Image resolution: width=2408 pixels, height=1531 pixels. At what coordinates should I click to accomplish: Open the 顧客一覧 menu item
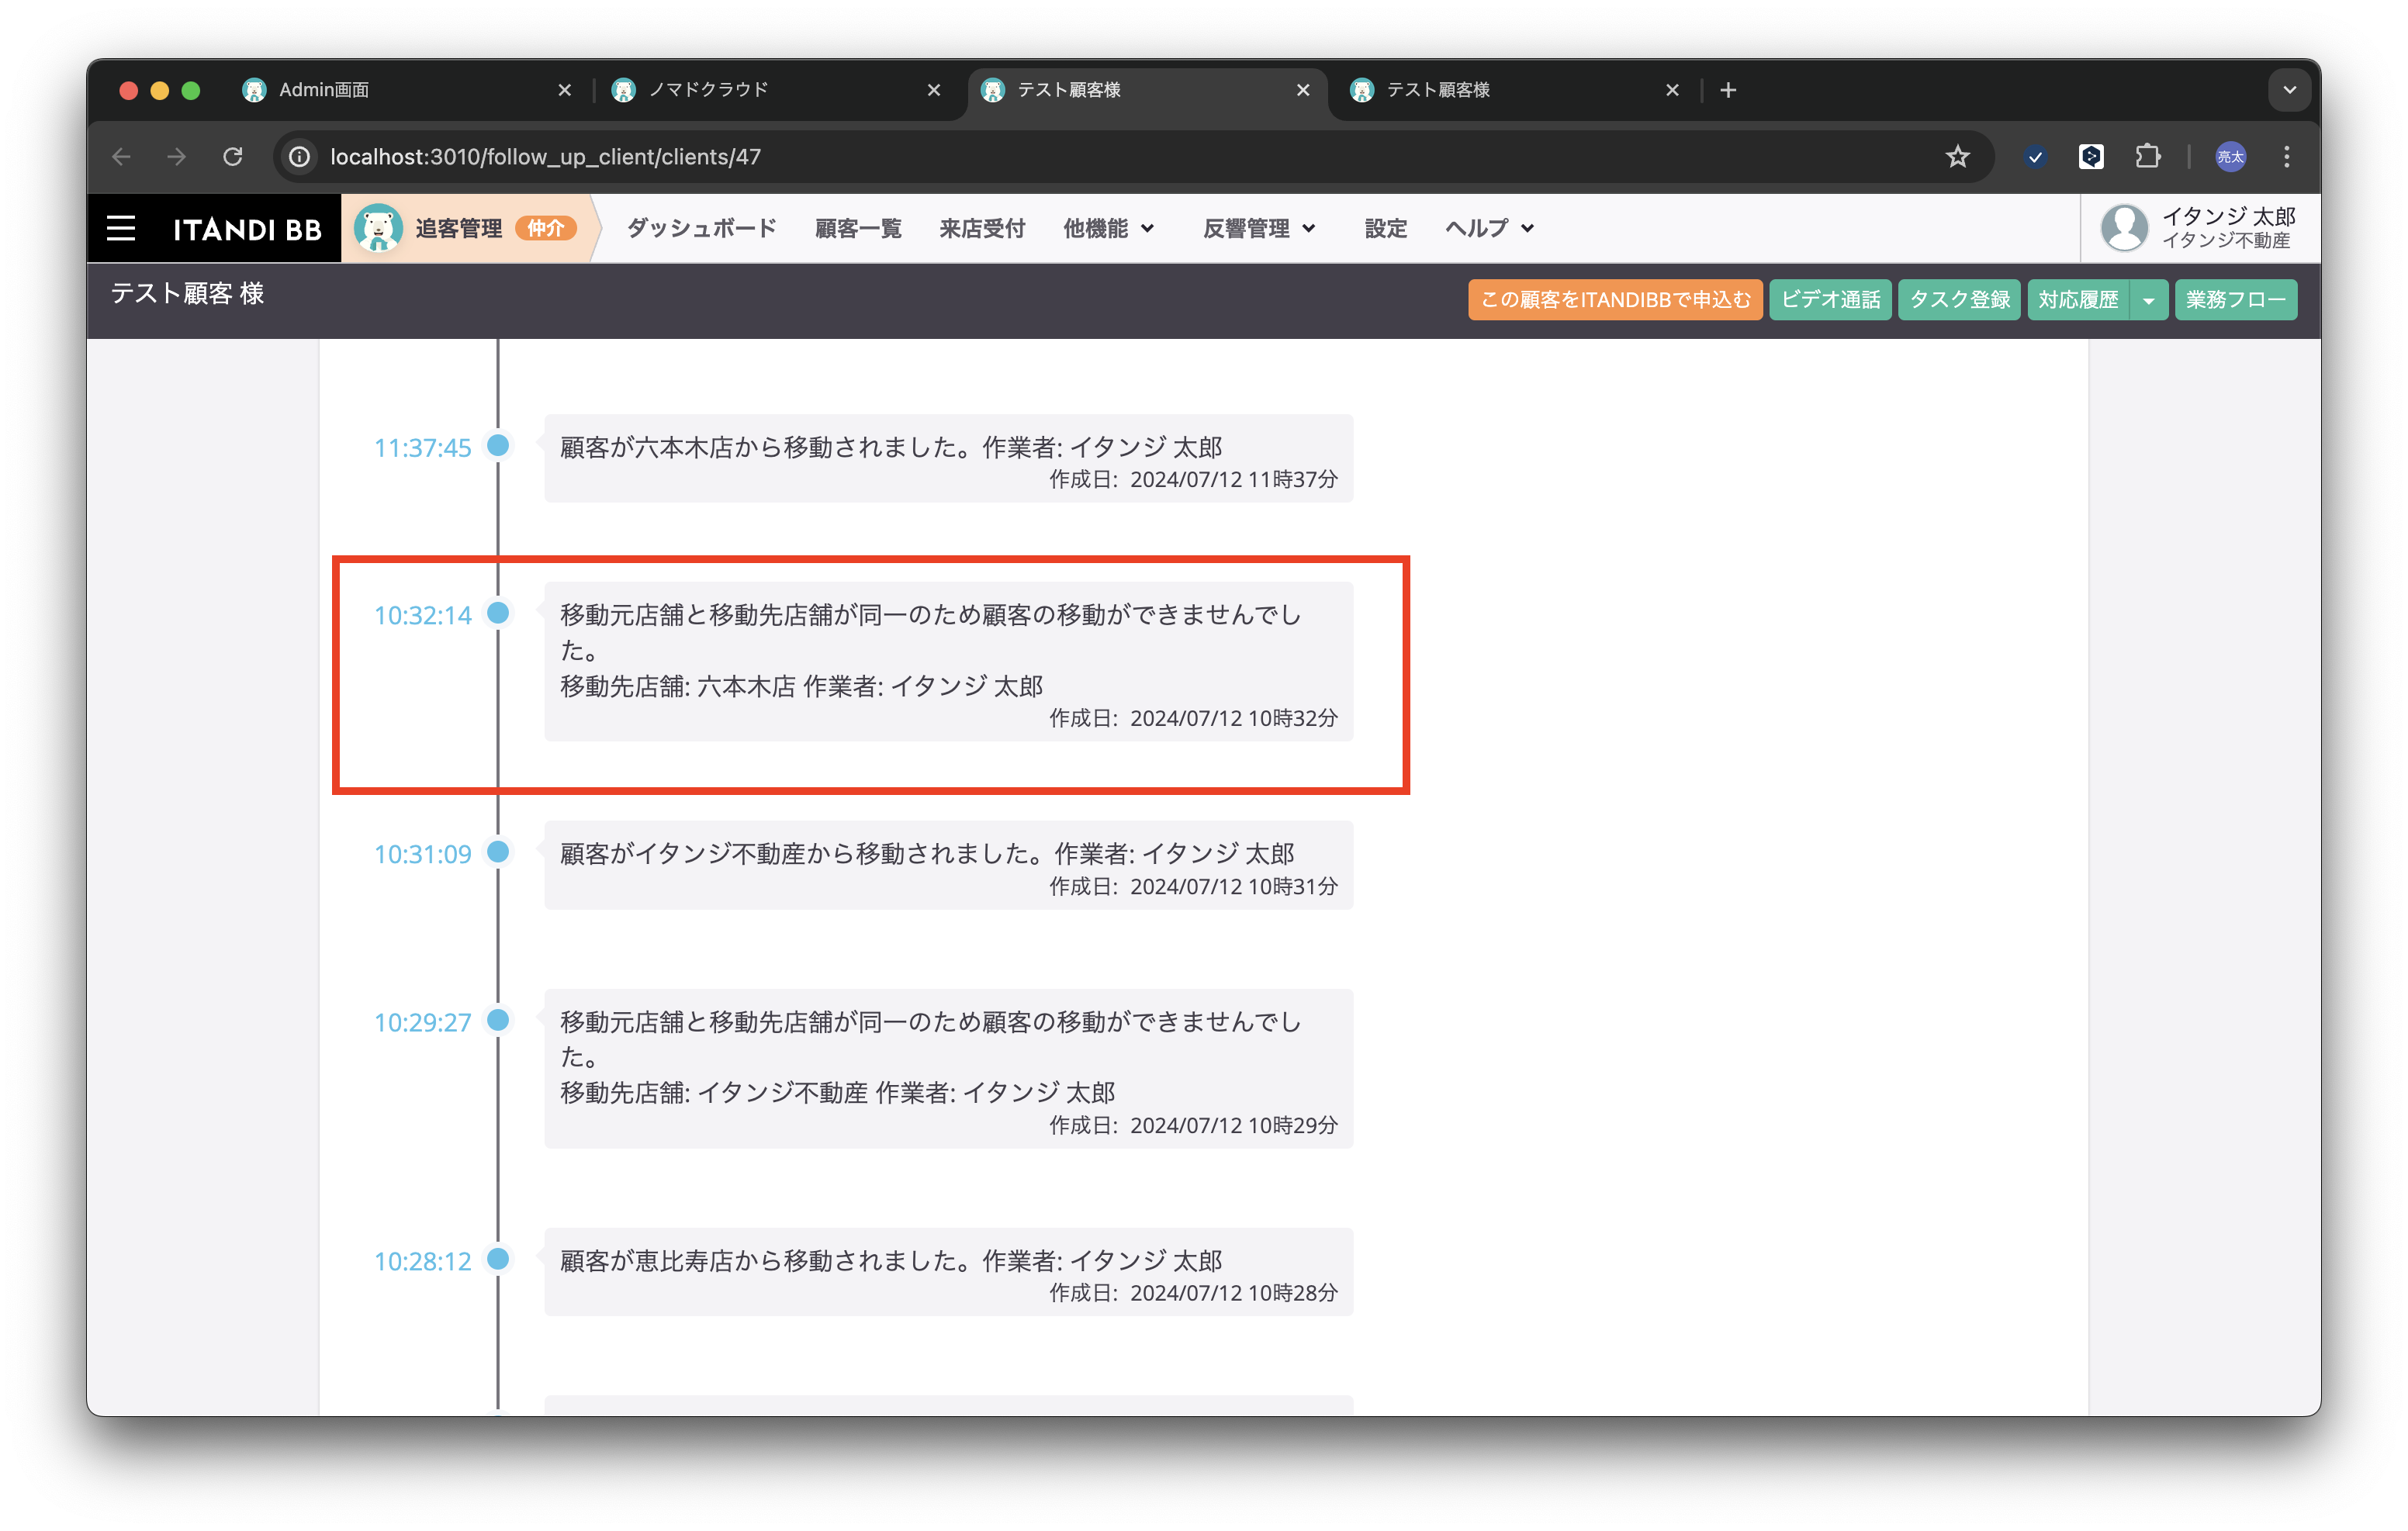point(858,229)
